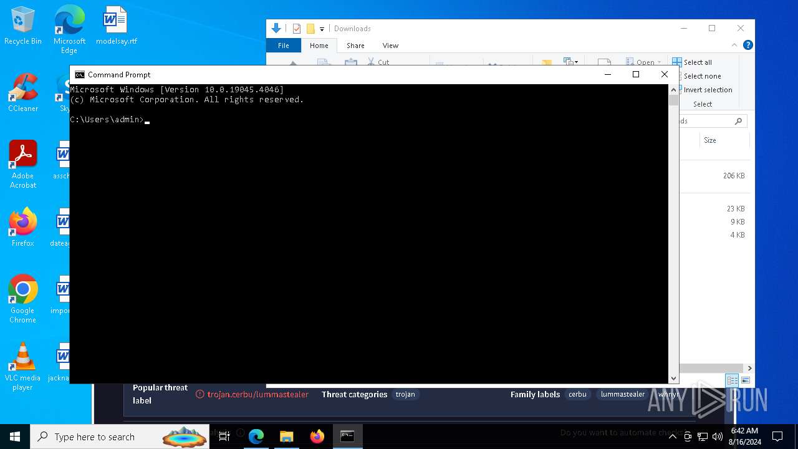Viewport: 798px width, 449px height.
Task: Open the volume control tray icon
Action: pyautogui.click(x=718, y=437)
